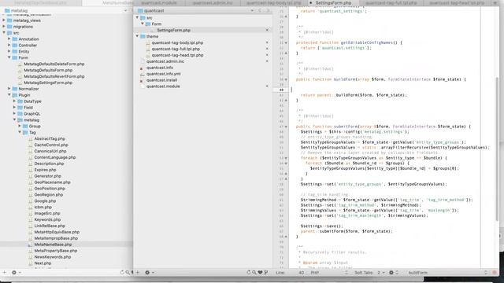
Task: Reload the quantcast file browser
Action: point(249,273)
